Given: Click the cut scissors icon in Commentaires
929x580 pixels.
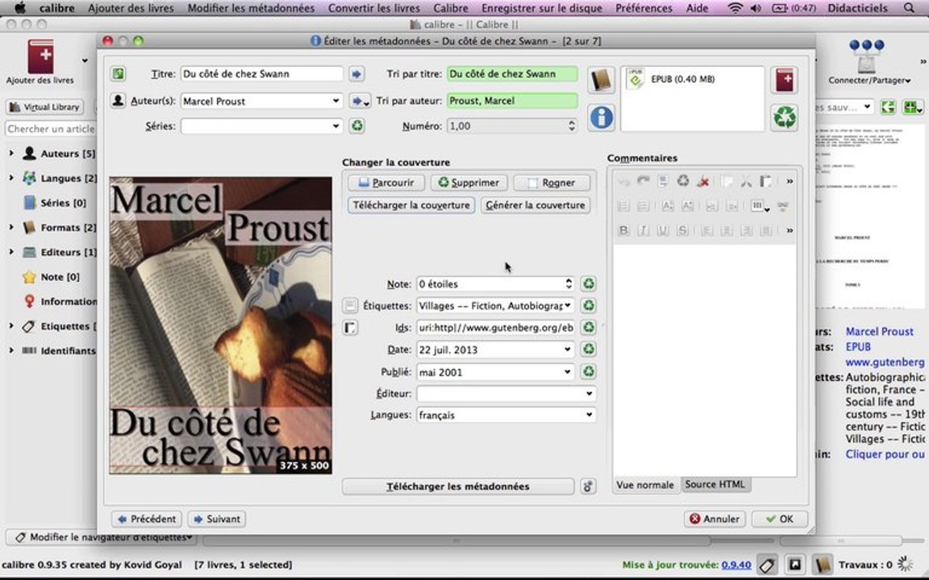Looking at the screenshot, I should point(746,181).
